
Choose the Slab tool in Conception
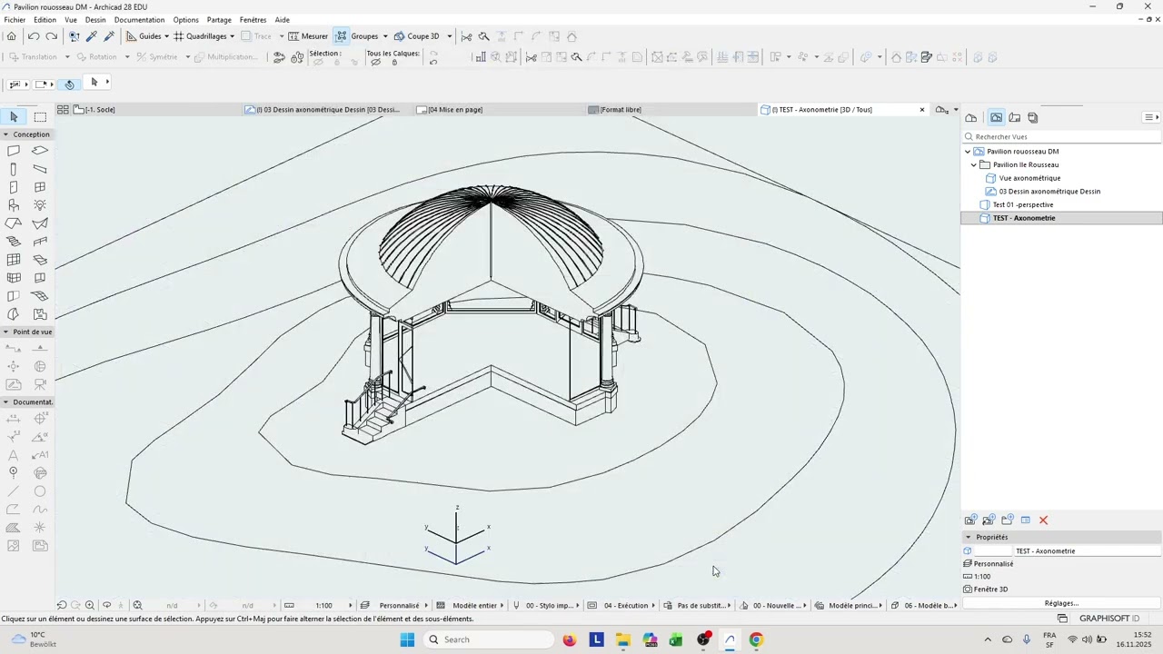(40, 151)
